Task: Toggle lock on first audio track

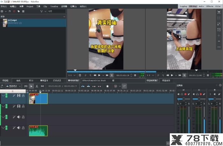Action: pos(23,117)
